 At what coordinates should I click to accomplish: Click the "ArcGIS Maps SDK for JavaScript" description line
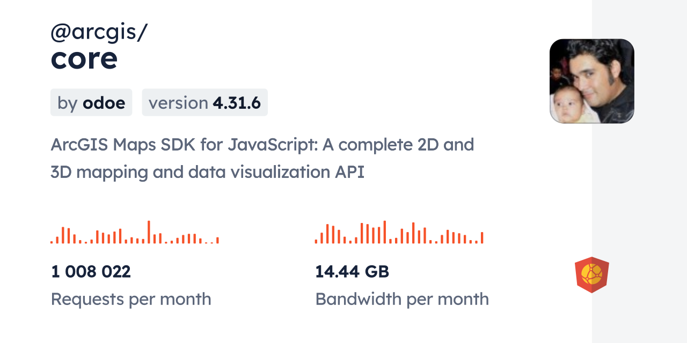coord(262,145)
